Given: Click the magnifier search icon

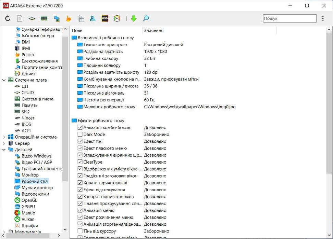Looking at the screenshot, I should (146, 18).
